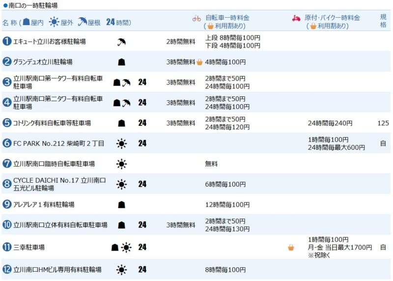Click the red scooter icon in header
Screen dimensions: 393x281
(x=296, y=18)
